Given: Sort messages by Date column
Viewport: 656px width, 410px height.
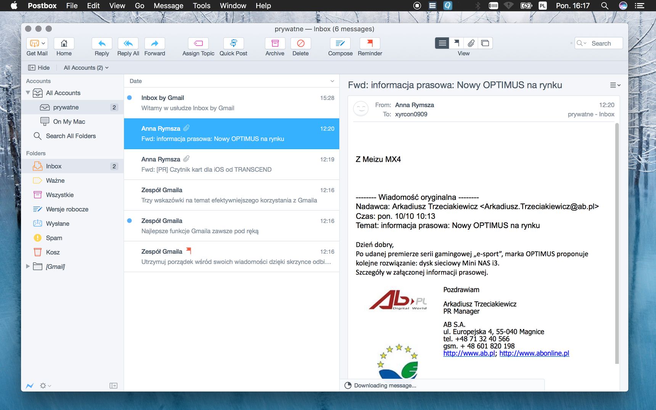Looking at the screenshot, I should tap(136, 81).
